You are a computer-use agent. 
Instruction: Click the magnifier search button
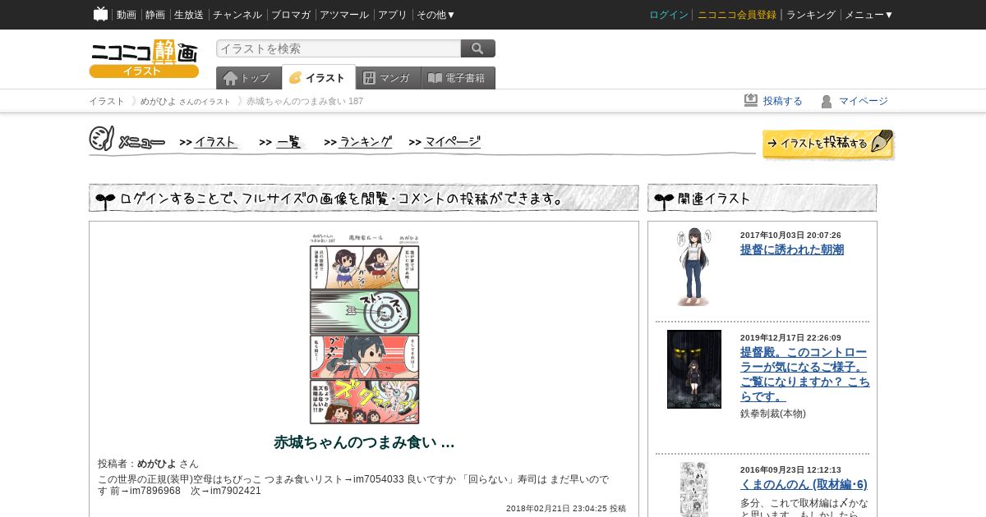coord(478,48)
